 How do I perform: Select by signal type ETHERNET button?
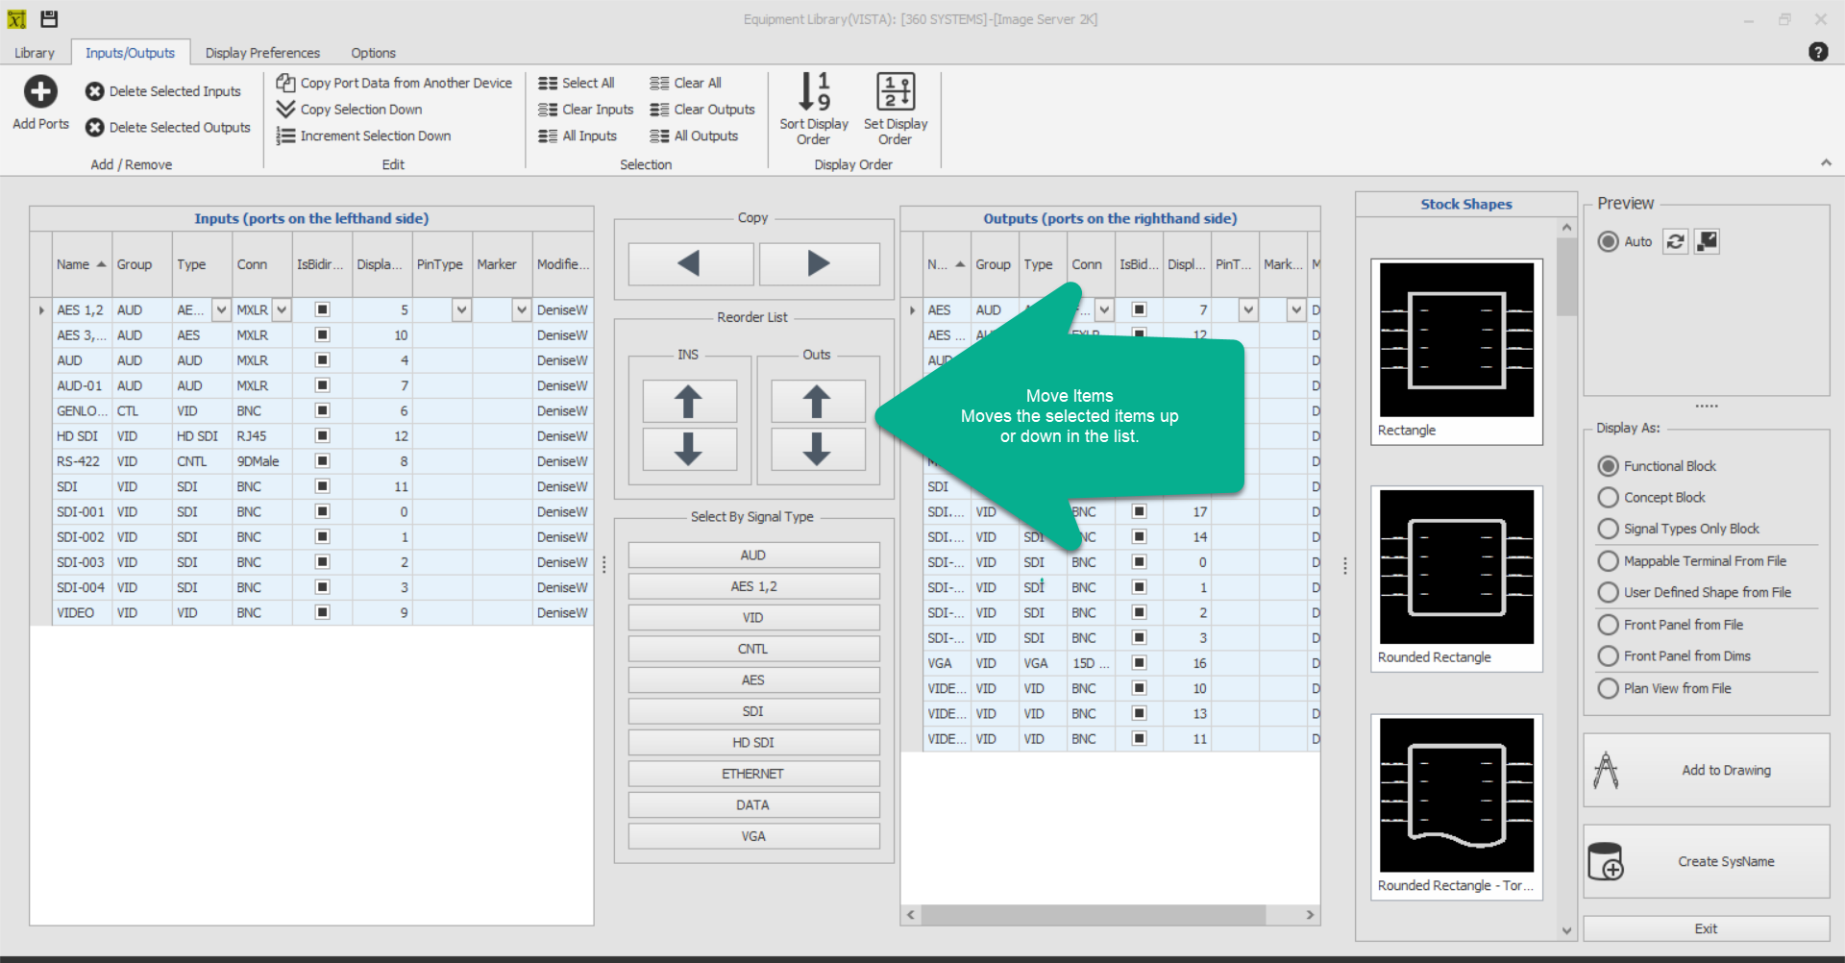click(x=753, y=774)
